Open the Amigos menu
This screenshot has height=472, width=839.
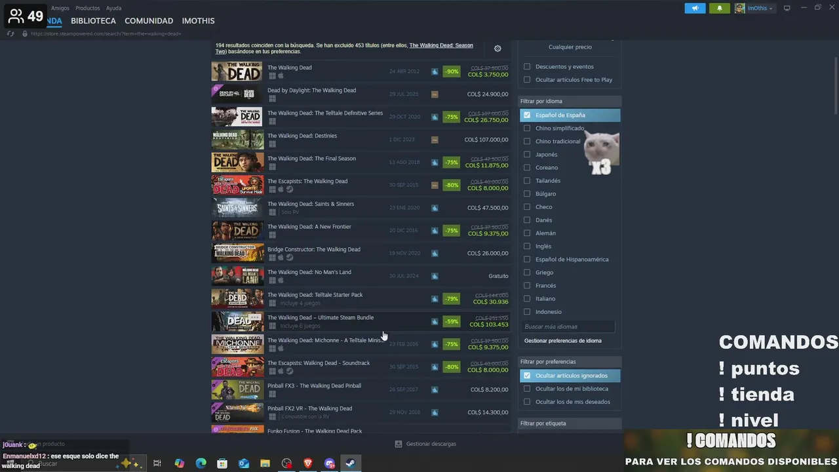tap(60, 9)
